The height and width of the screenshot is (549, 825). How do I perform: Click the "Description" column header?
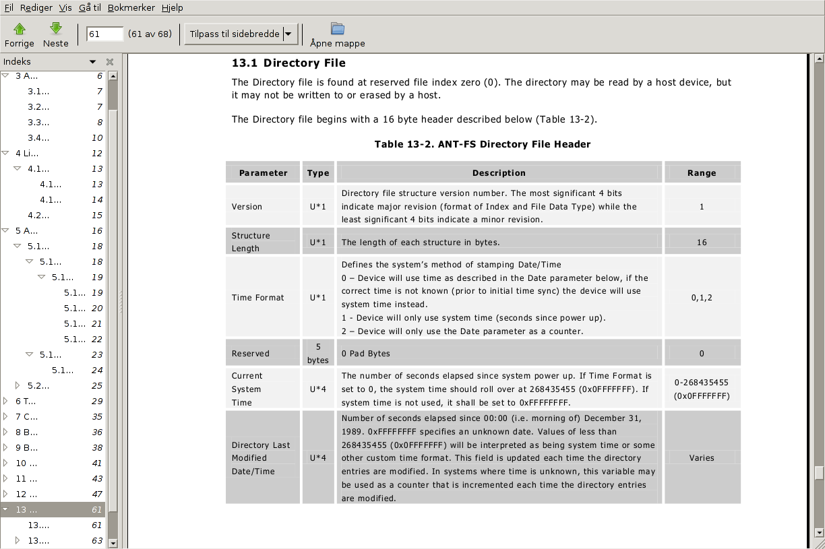[x=499, y=172]
